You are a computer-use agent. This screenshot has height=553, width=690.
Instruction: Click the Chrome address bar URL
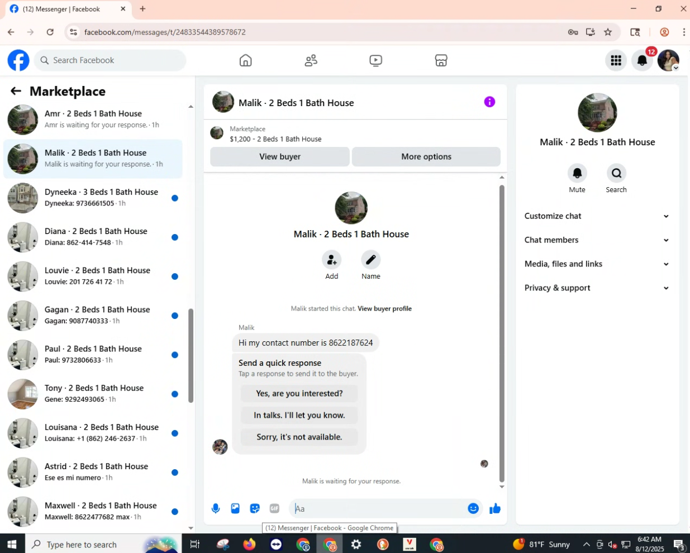click(165, 32)
